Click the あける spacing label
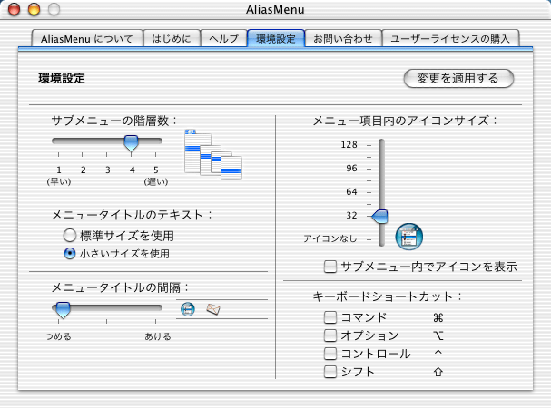Viewport: 551px width, 408px height. (158, 336)
